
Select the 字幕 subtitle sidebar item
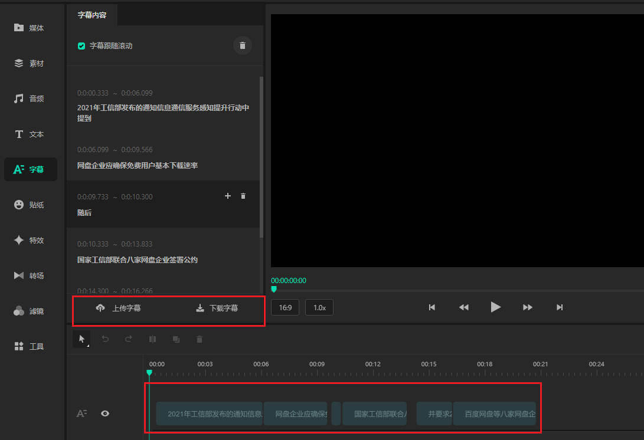[30, 169]
